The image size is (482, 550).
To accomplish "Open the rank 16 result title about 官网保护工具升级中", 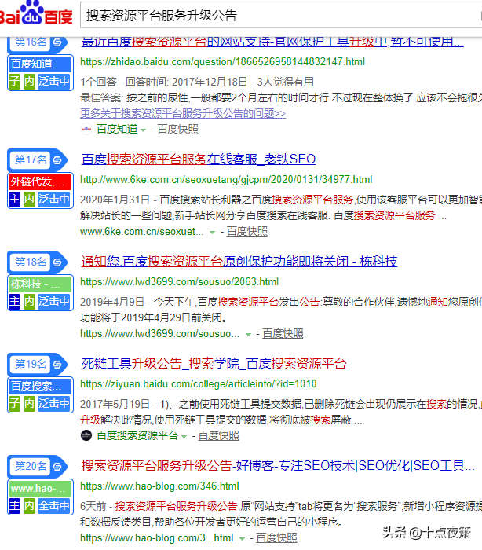I will tap(272, 42).
